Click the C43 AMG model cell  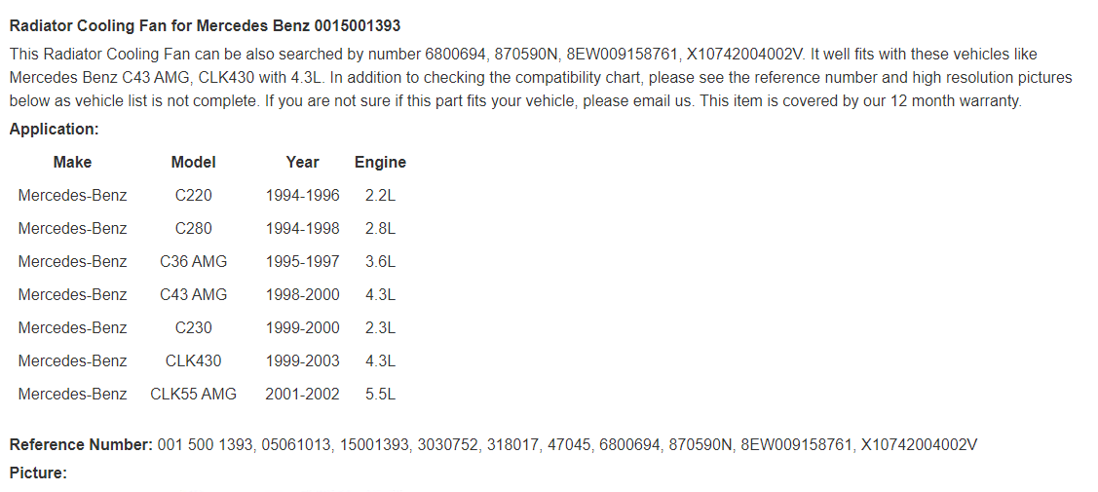(x=193, y=294)
